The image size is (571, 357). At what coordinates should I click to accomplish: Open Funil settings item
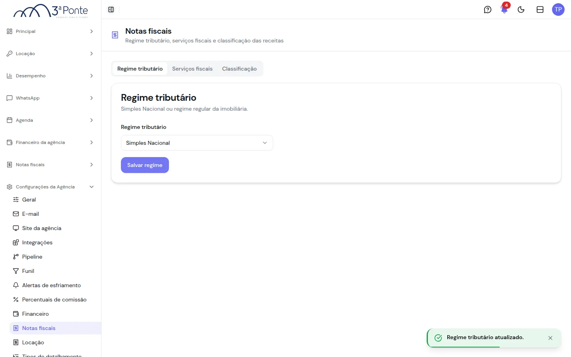click(55, 271)
